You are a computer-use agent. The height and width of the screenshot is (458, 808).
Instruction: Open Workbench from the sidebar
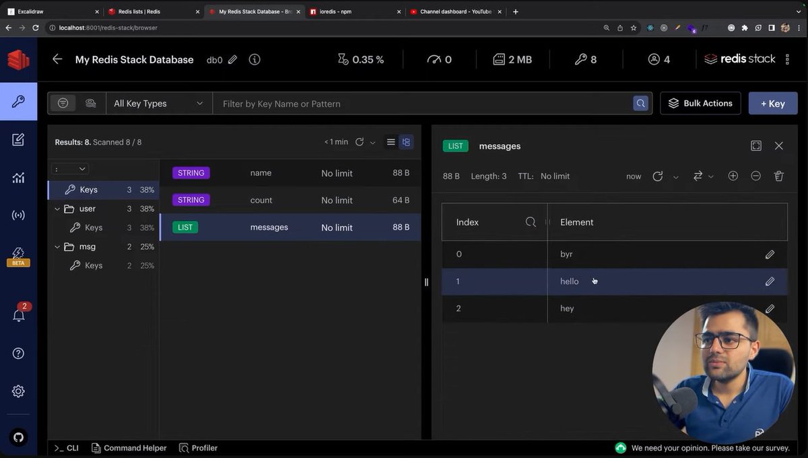pos(18,139)
